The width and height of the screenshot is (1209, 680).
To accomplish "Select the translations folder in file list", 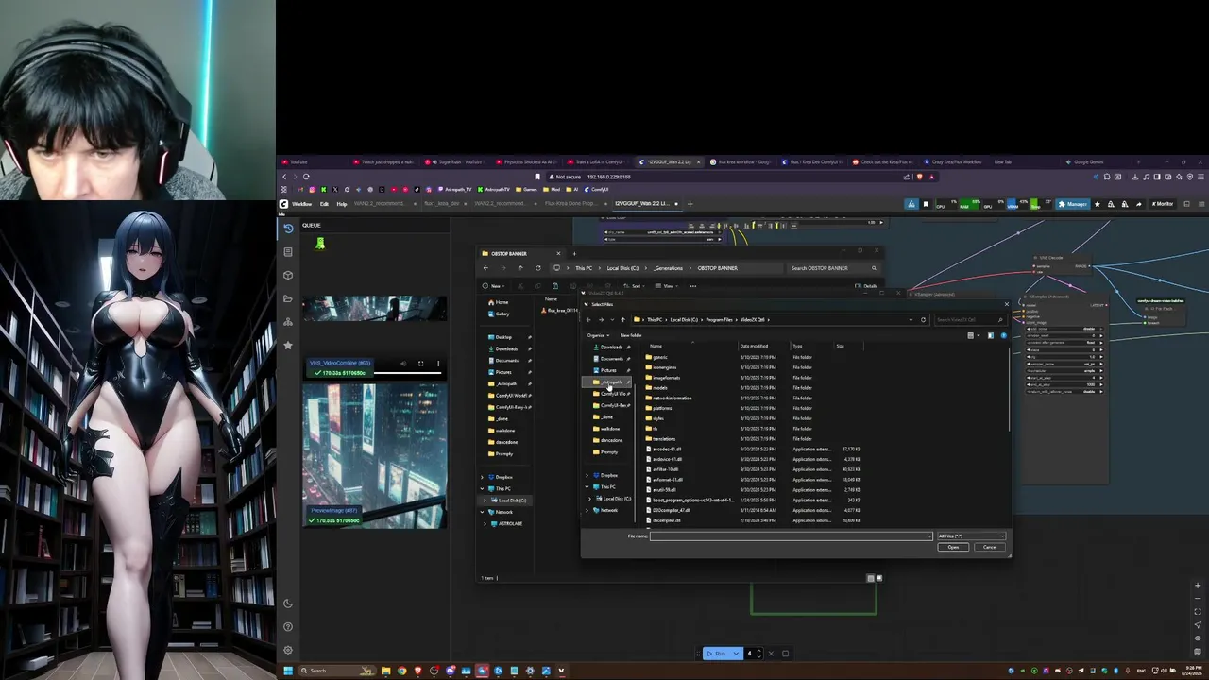I will (664, 439).
